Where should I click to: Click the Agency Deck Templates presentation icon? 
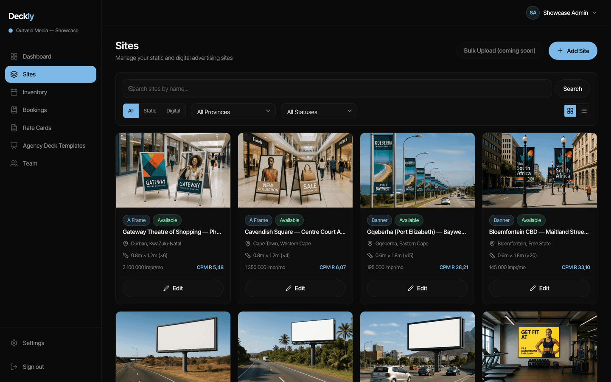click(14, 146)
